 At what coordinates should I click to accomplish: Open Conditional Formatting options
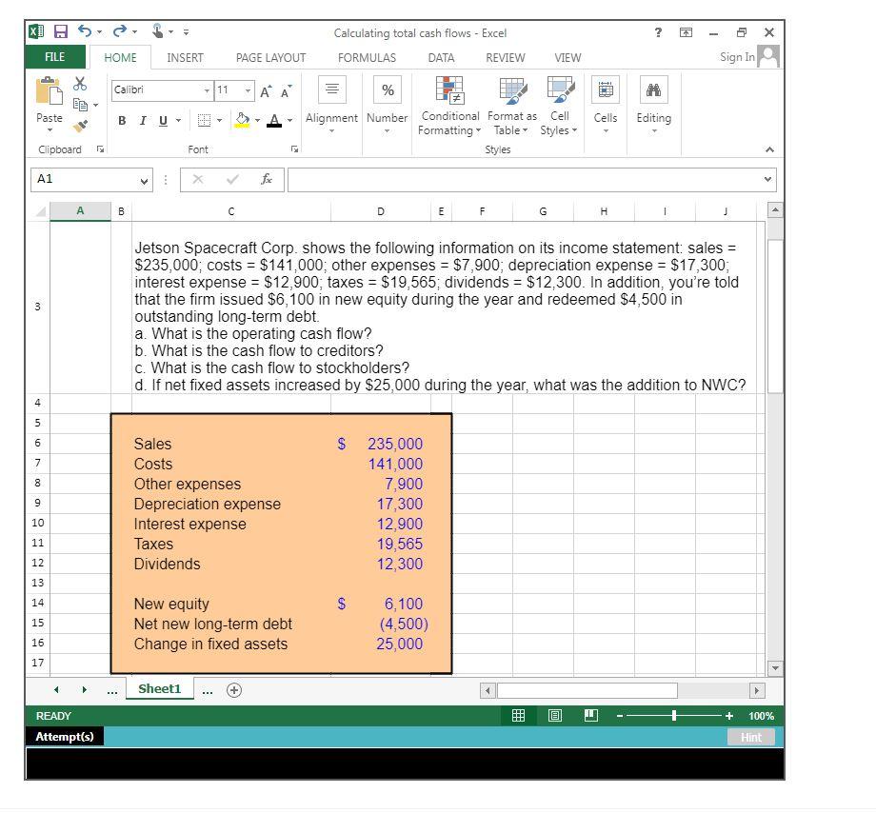(x=448, y=105)
